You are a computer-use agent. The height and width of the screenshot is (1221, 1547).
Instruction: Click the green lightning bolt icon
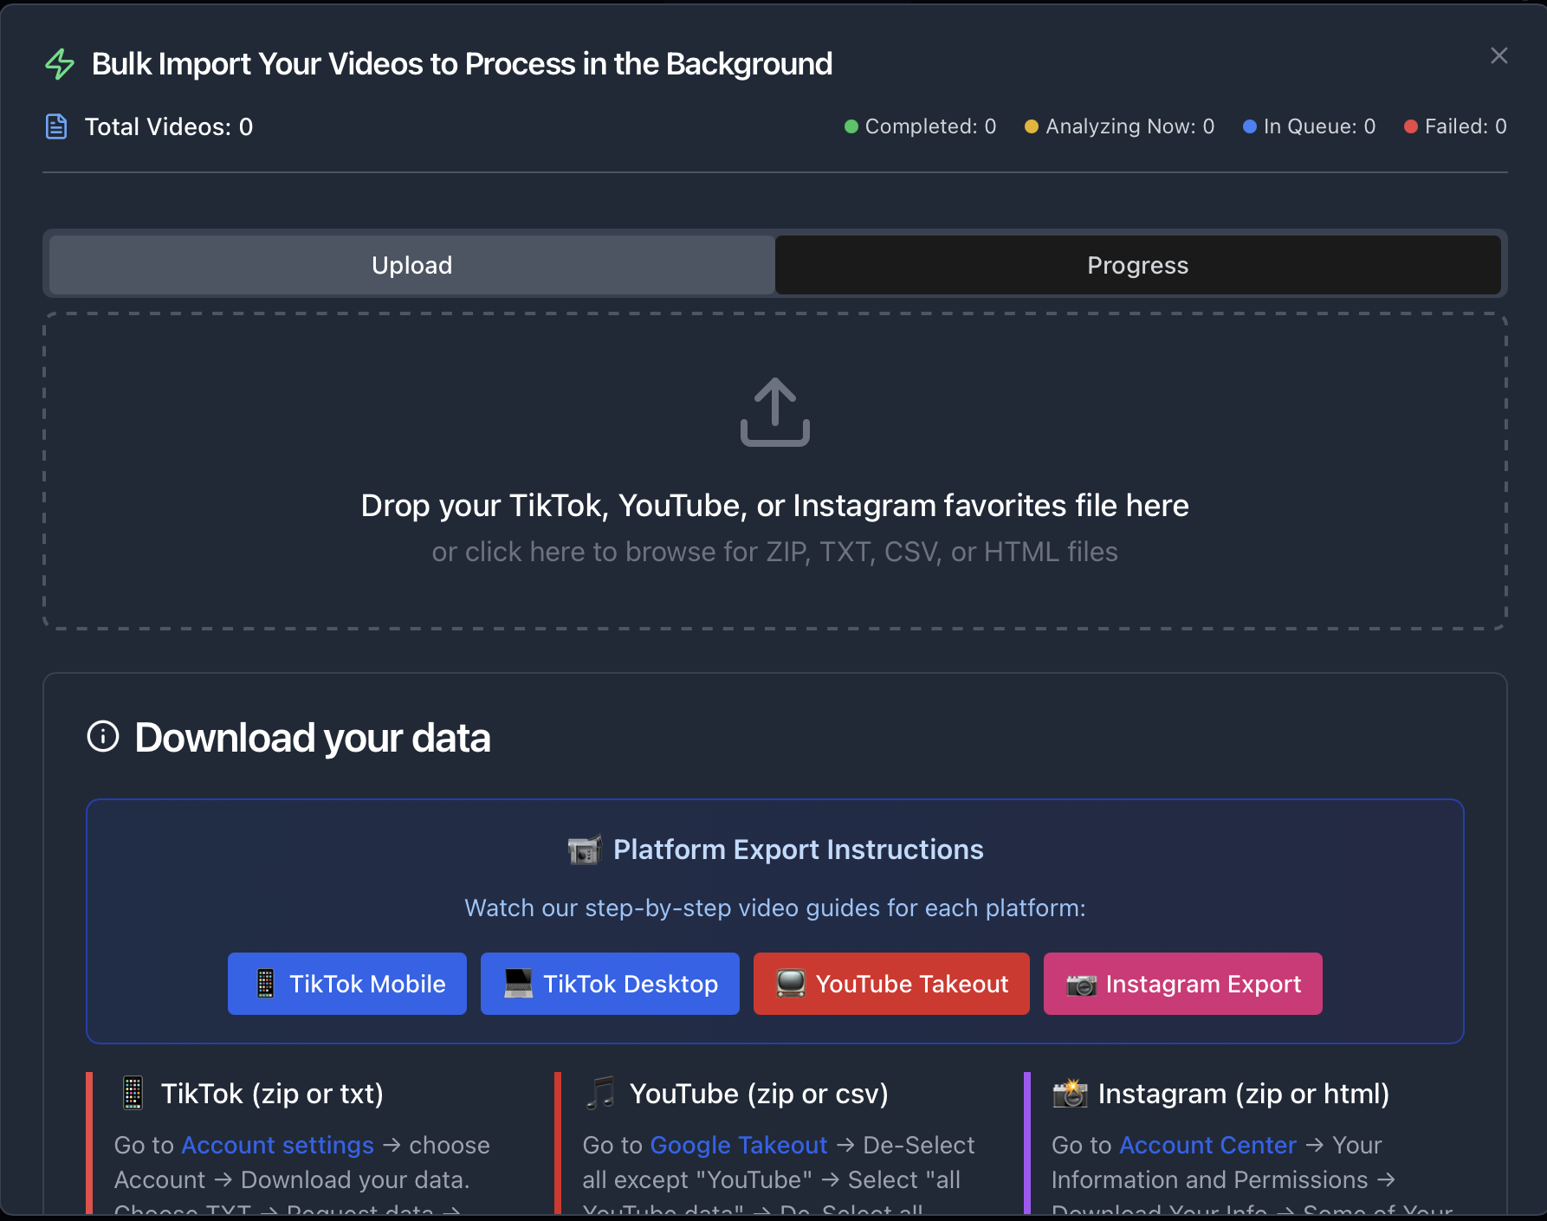(x=60, y=64)
